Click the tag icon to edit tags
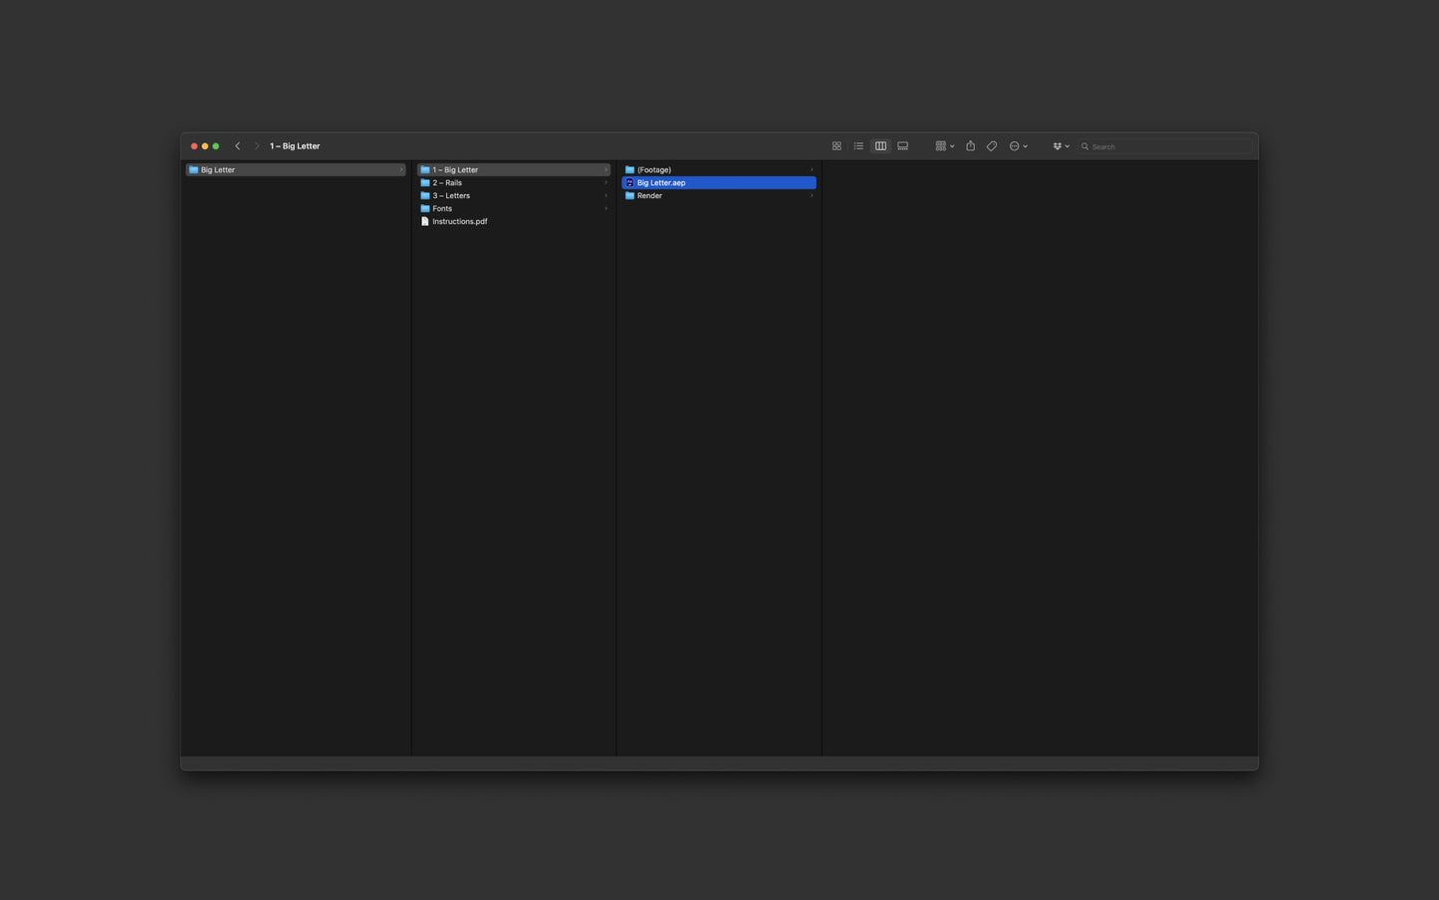This screenshot has width=1439, height=900. pyautogui.click(x=992, y=146)
